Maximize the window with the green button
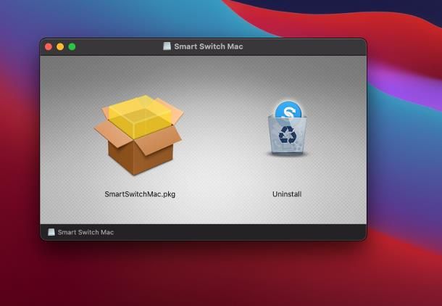The width and height of the screenshot is (442, 306). click(x=72, y=47)
